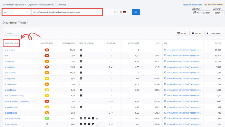Click the €8,36 CPC value
225x127 pixels.
[x=157, y=119]
